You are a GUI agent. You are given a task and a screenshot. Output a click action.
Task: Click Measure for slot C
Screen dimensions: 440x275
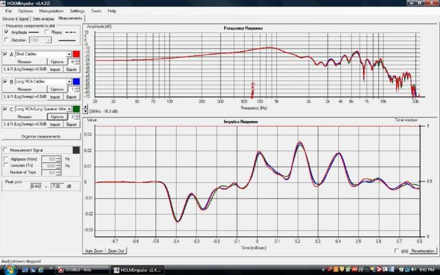coord(25,117)
